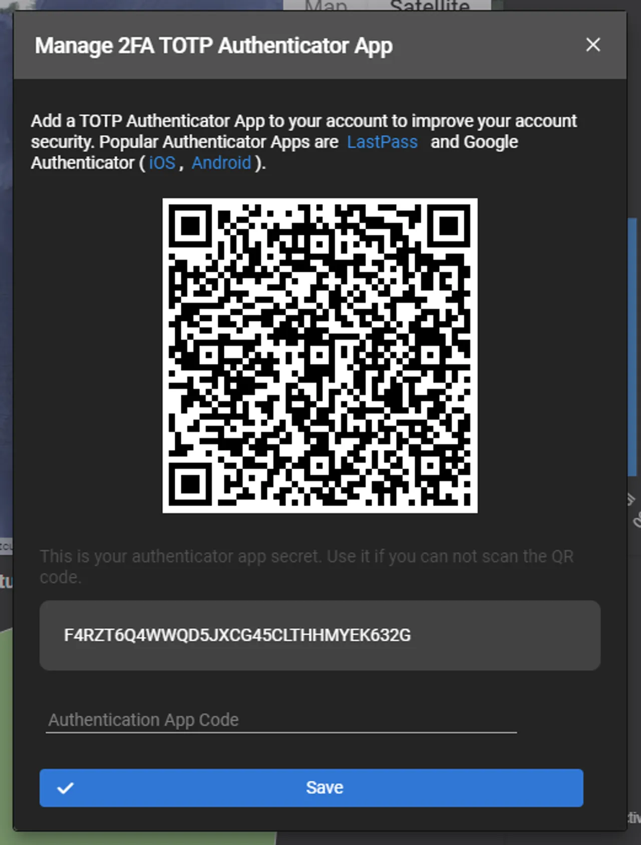Click the top-left QR finder square
This screenshot has width=641, height=845.
(190, 226)
